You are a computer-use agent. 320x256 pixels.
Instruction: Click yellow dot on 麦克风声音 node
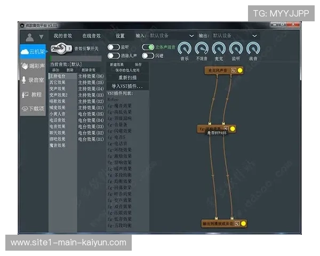240,70
